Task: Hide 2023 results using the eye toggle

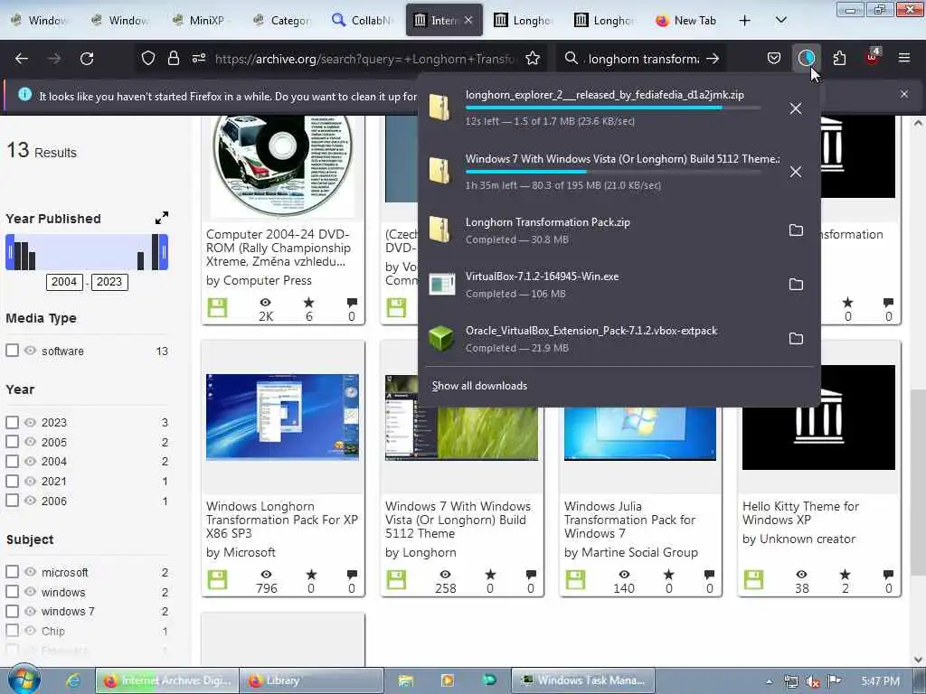Action: [x=30, y=423]
